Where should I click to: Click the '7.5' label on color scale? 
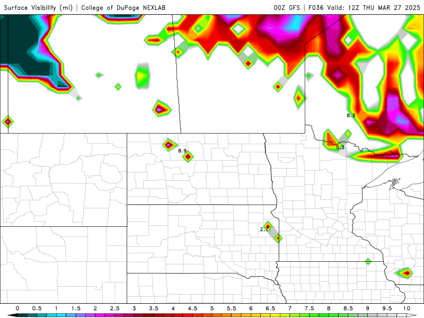click(310, 308)
